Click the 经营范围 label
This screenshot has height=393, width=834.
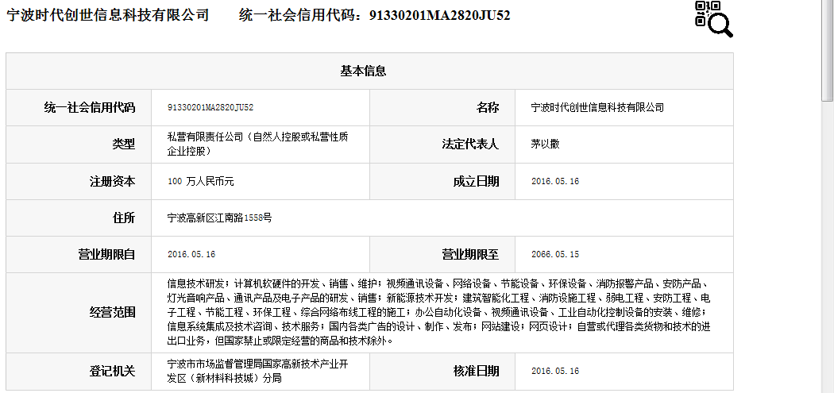coord(112,312)
